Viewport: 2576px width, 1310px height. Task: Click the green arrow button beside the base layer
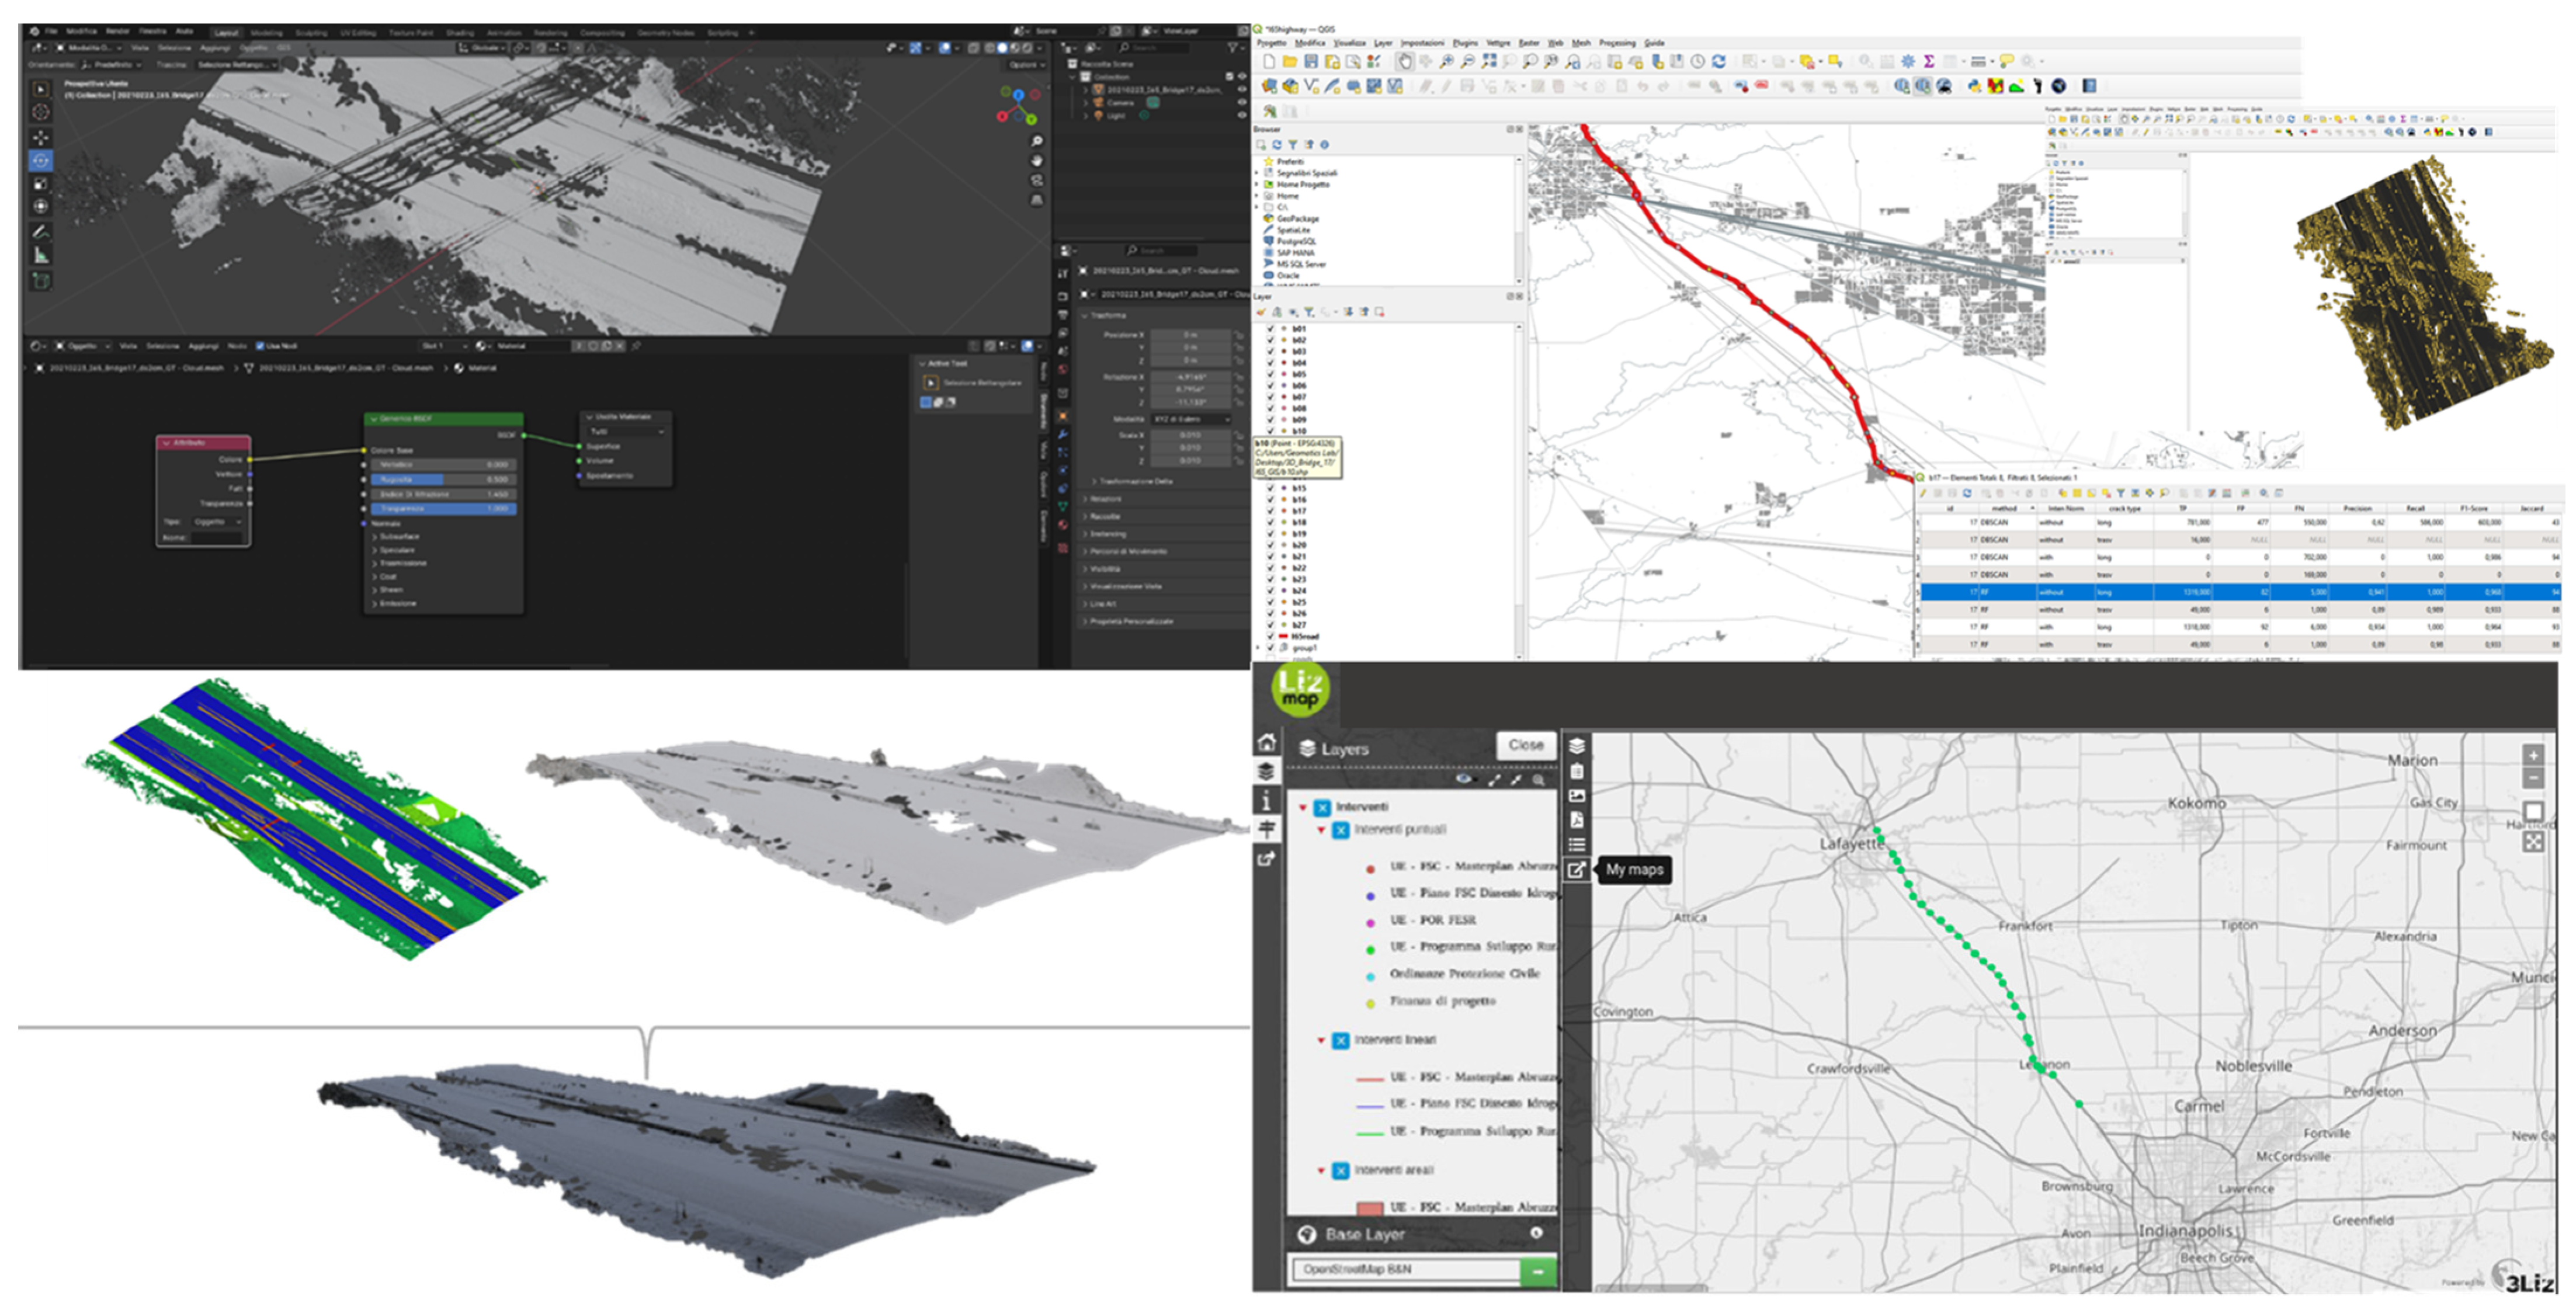tap(1537, 1271)
